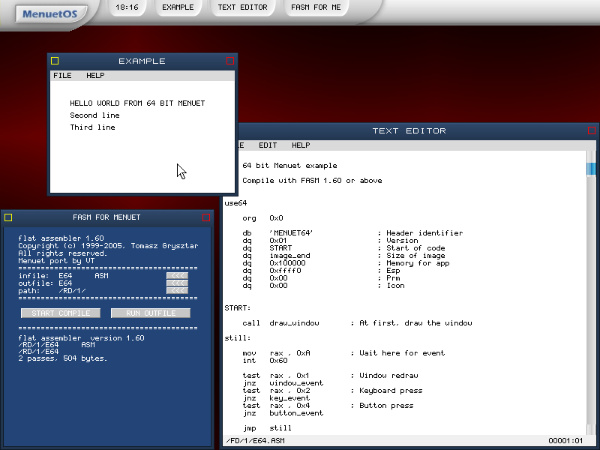The width and height of the screenshot is (600, 450).
Task: Click the "; Memory for app" comment
Action: [x=413, y=263]
